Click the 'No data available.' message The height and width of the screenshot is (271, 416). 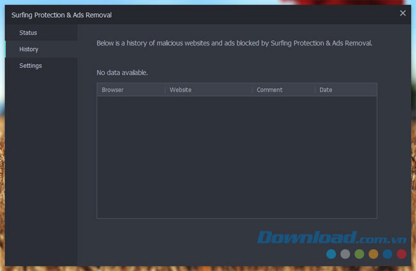122,72
